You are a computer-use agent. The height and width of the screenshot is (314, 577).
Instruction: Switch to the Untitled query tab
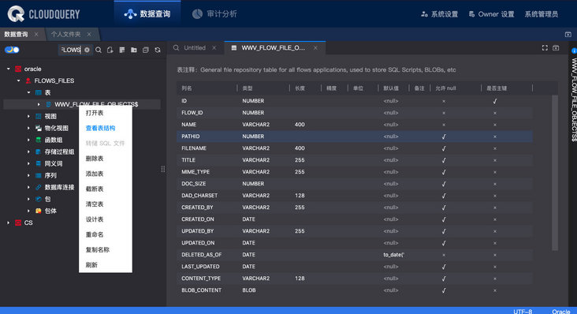pyautogui.click(x=195, y=48)
